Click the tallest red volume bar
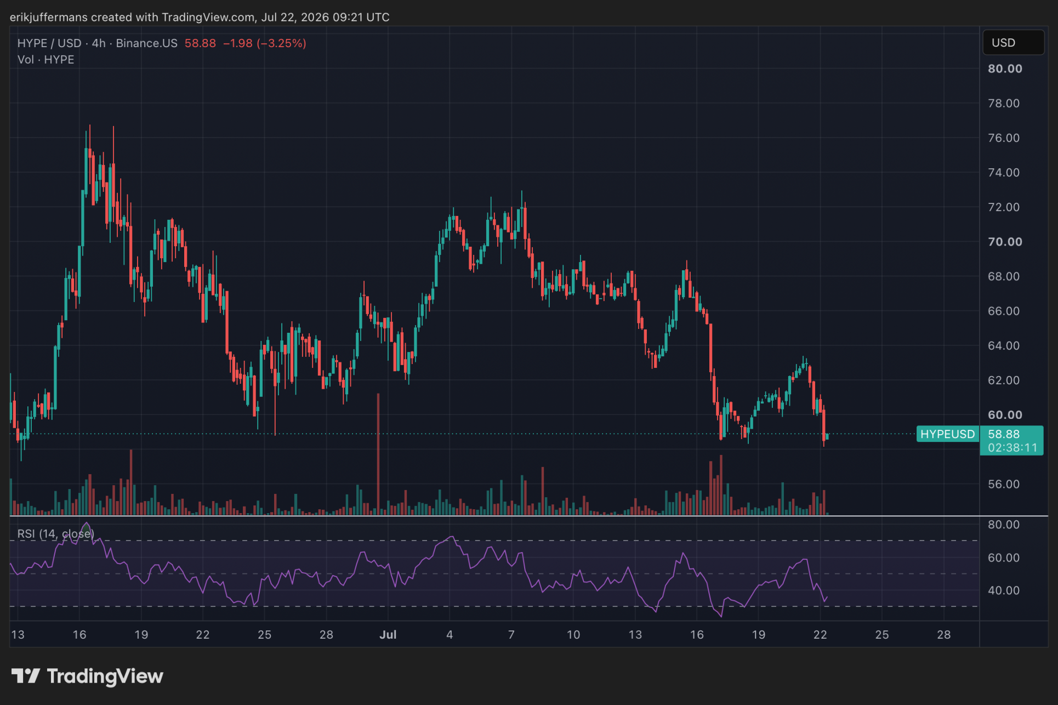Screen dimensions: 1058x705 point(378,454)
